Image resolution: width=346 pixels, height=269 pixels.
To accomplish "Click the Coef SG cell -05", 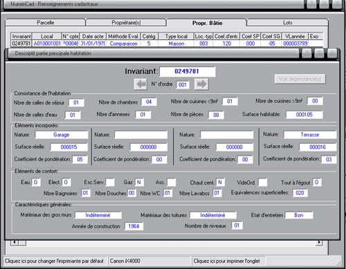I will pyautogui.click(x=271, y=44).
